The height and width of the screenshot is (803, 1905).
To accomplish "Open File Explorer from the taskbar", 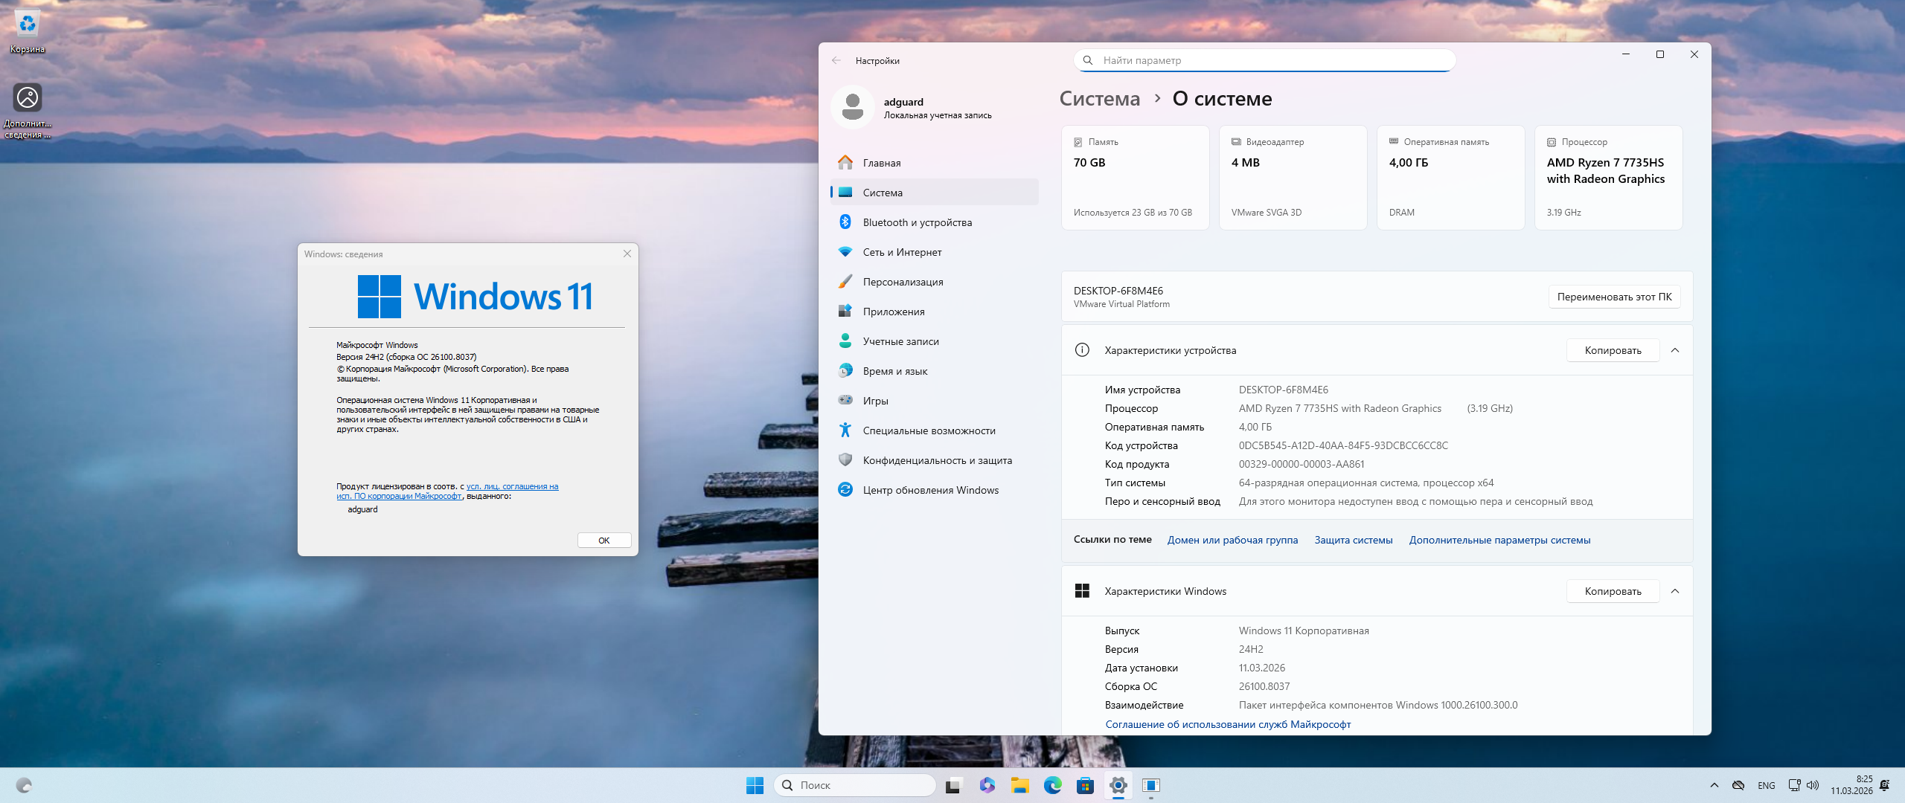I will 1019,785.
